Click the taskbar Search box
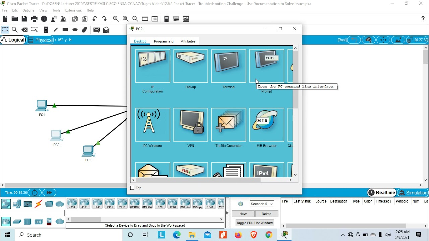 [69, 235]
